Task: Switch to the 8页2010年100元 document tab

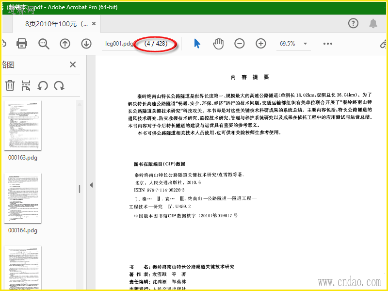Action: (56, 24)
